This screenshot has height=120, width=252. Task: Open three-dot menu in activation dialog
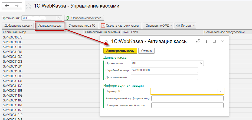[206, 41]
